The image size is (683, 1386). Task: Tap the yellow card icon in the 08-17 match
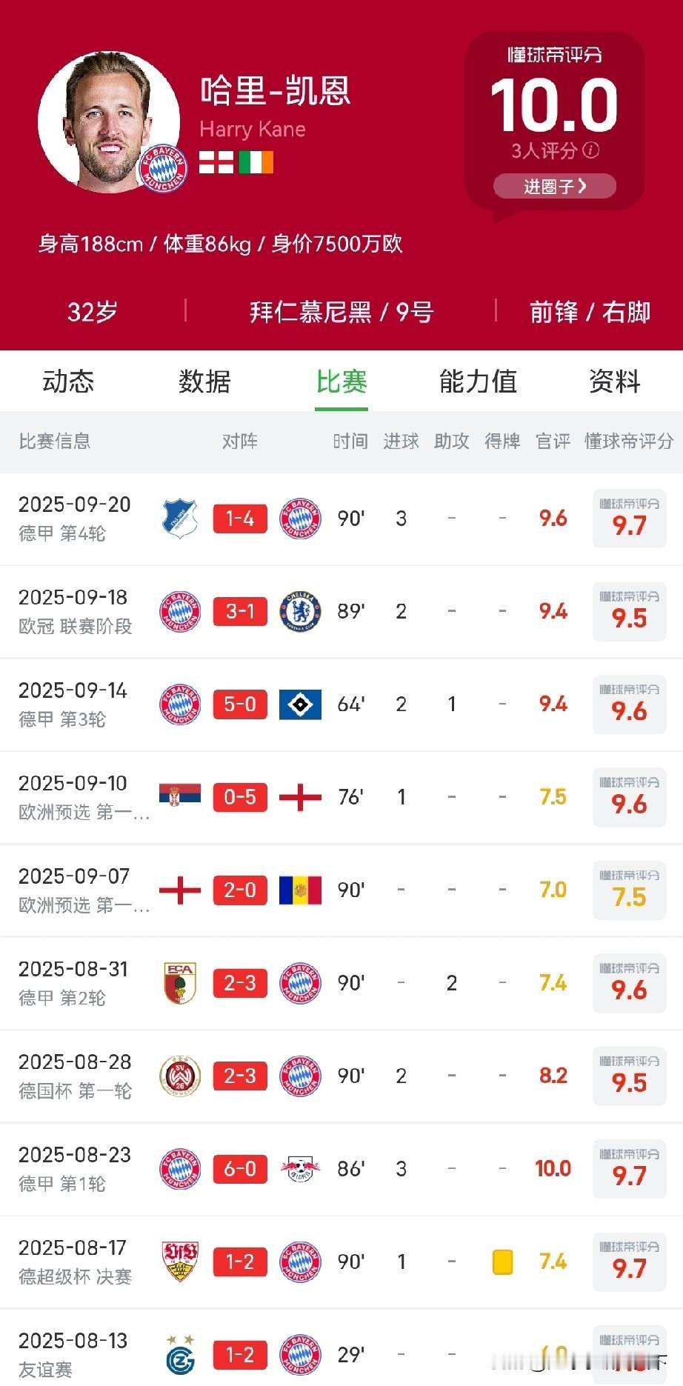[x=503, y=1262]
